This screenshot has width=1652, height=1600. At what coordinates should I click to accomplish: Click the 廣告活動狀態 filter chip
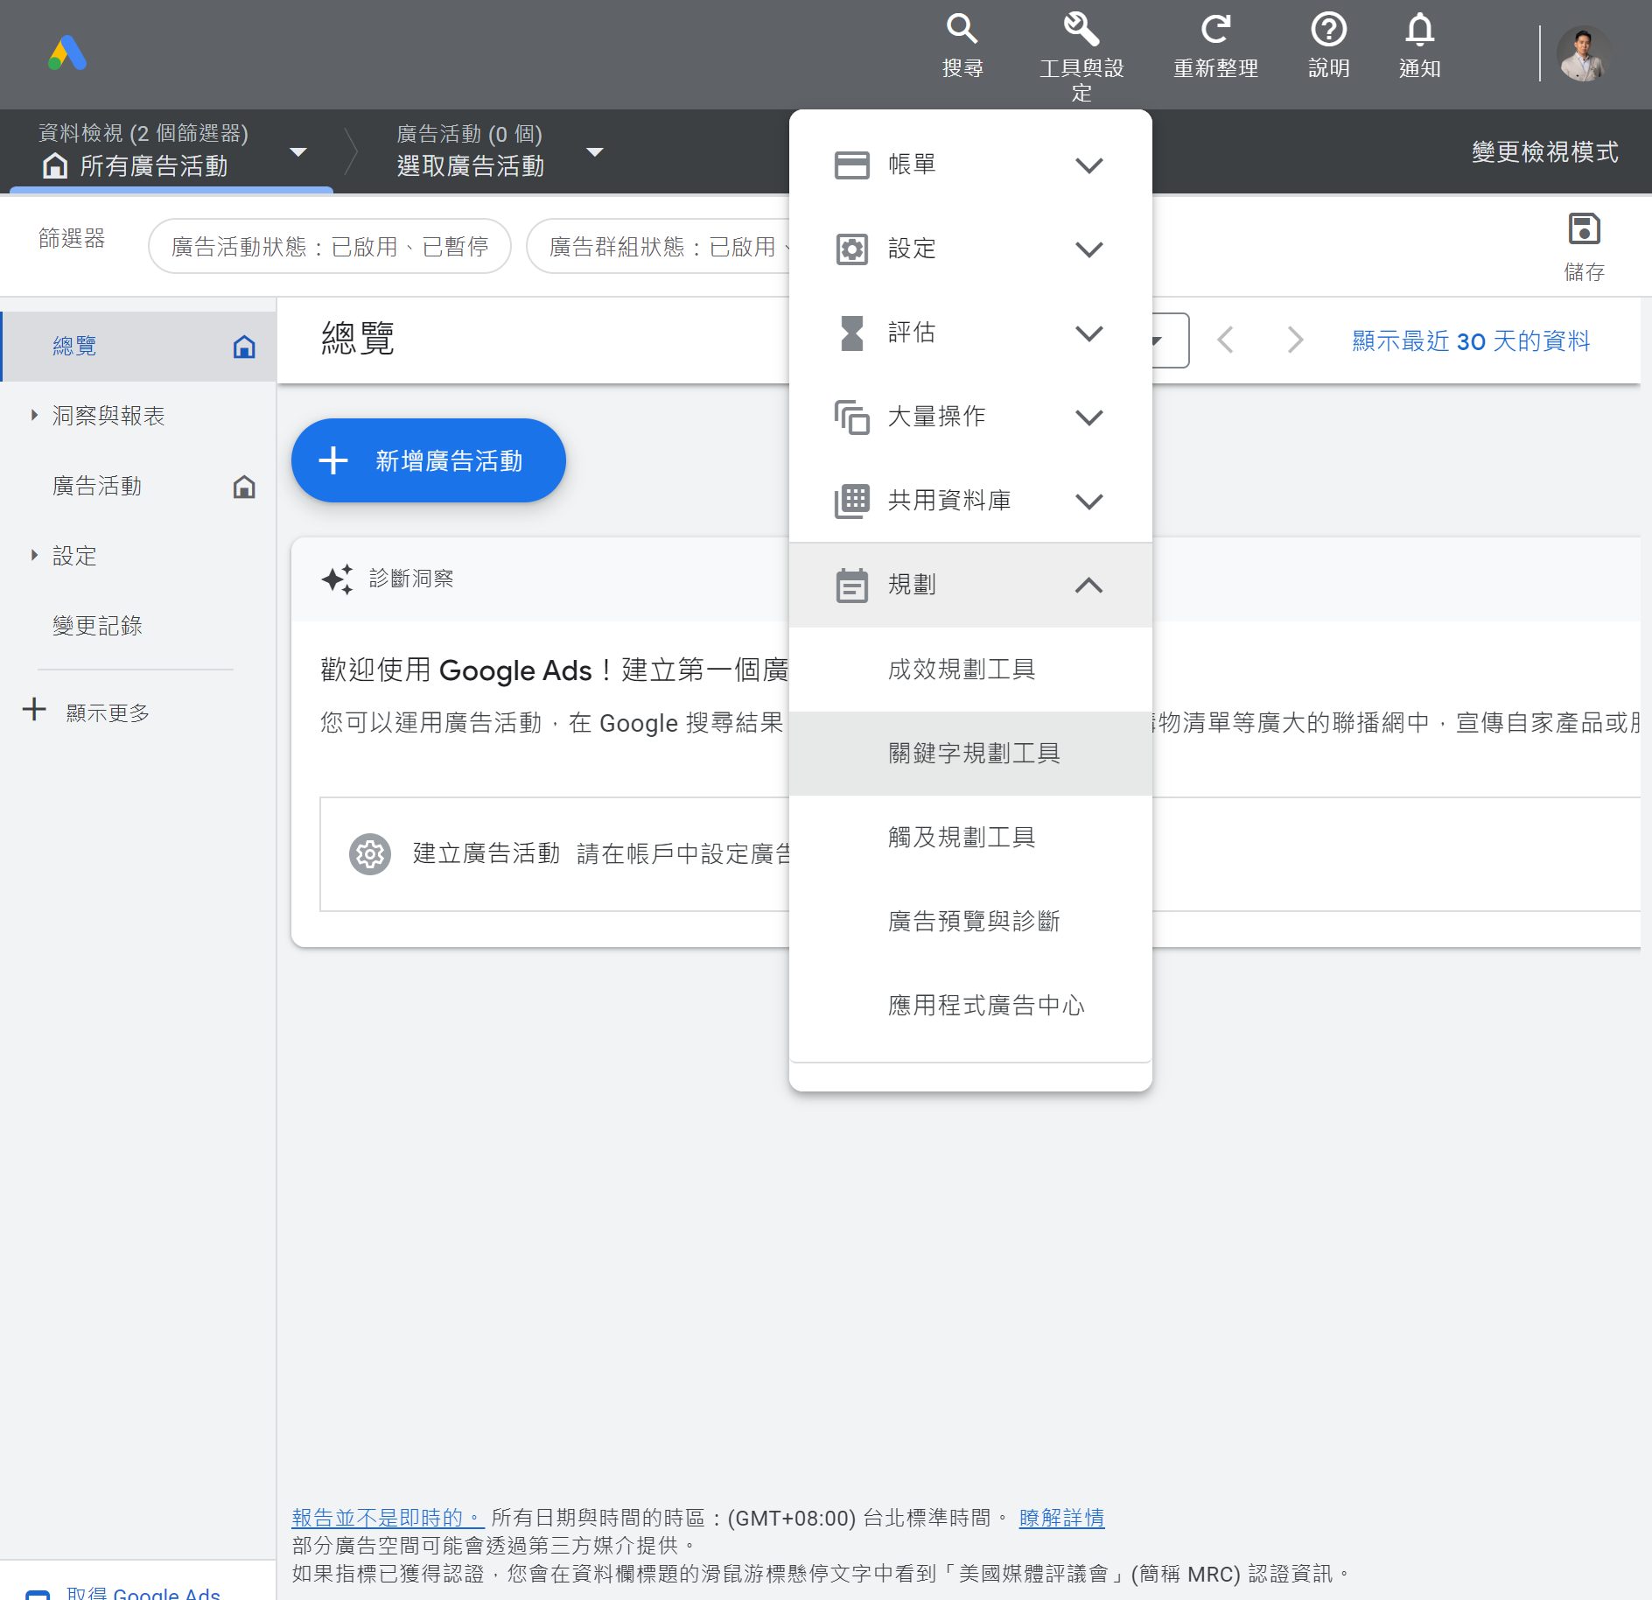(330, 247)
